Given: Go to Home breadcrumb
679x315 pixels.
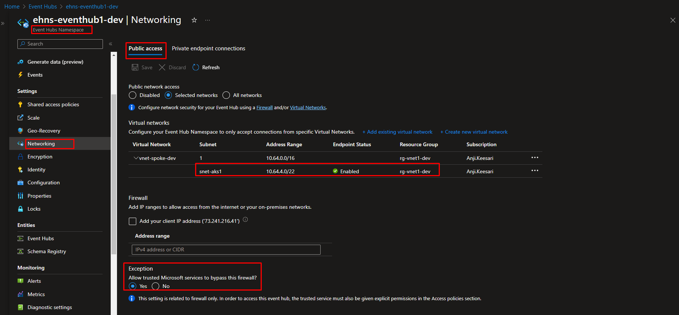Looking at the screenshot, I should (x=12, y=7).
